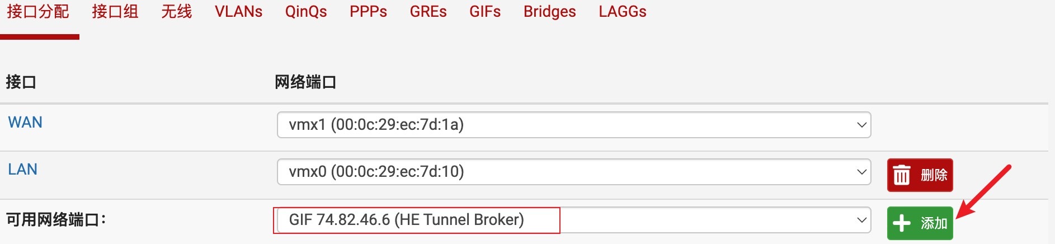Viewport: 1055px width, 244px height.
Task: Switch to the 接口组 tab
Action: pyautogui.click(x=115, y=12)
